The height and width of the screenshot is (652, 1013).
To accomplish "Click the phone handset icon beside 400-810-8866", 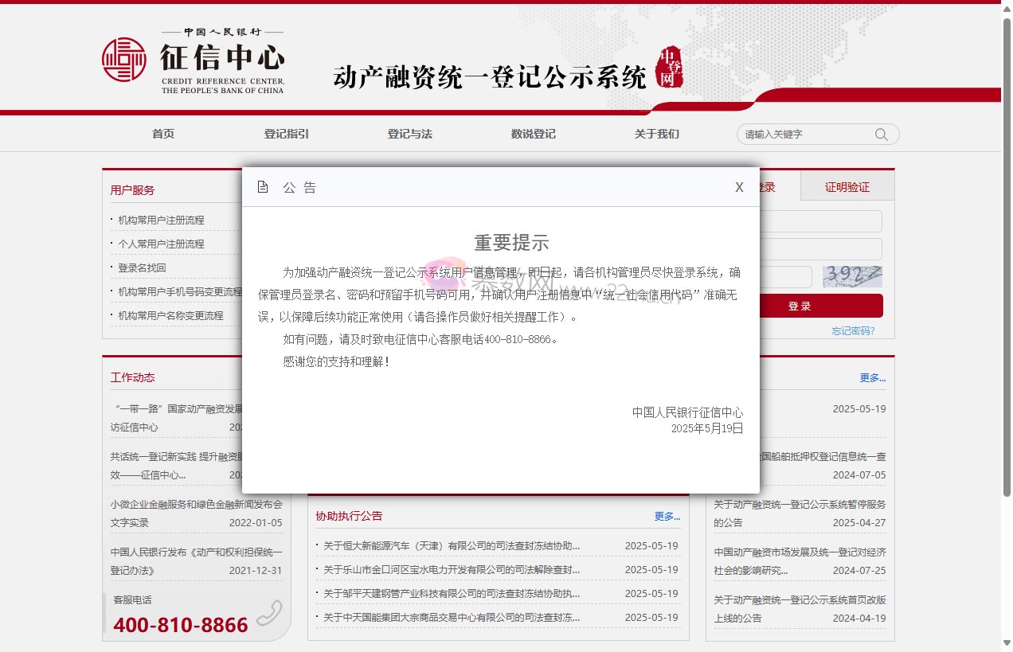I will [x=268, y=613].
